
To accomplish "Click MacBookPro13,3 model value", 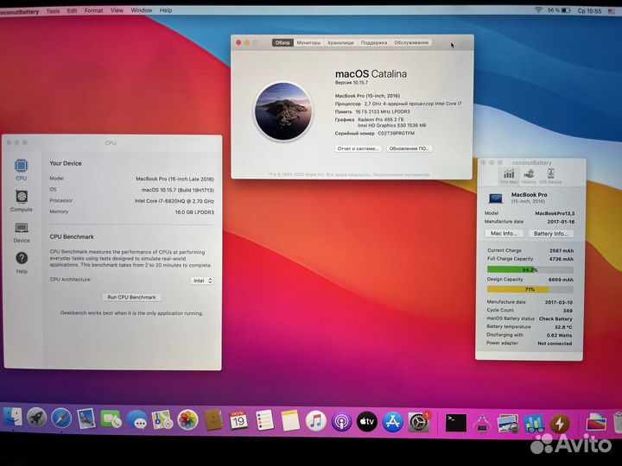I will (555, 214).
